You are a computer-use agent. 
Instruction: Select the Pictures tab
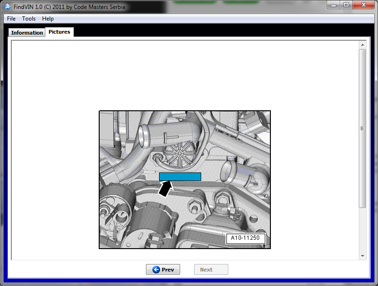[x=59, y=32]
